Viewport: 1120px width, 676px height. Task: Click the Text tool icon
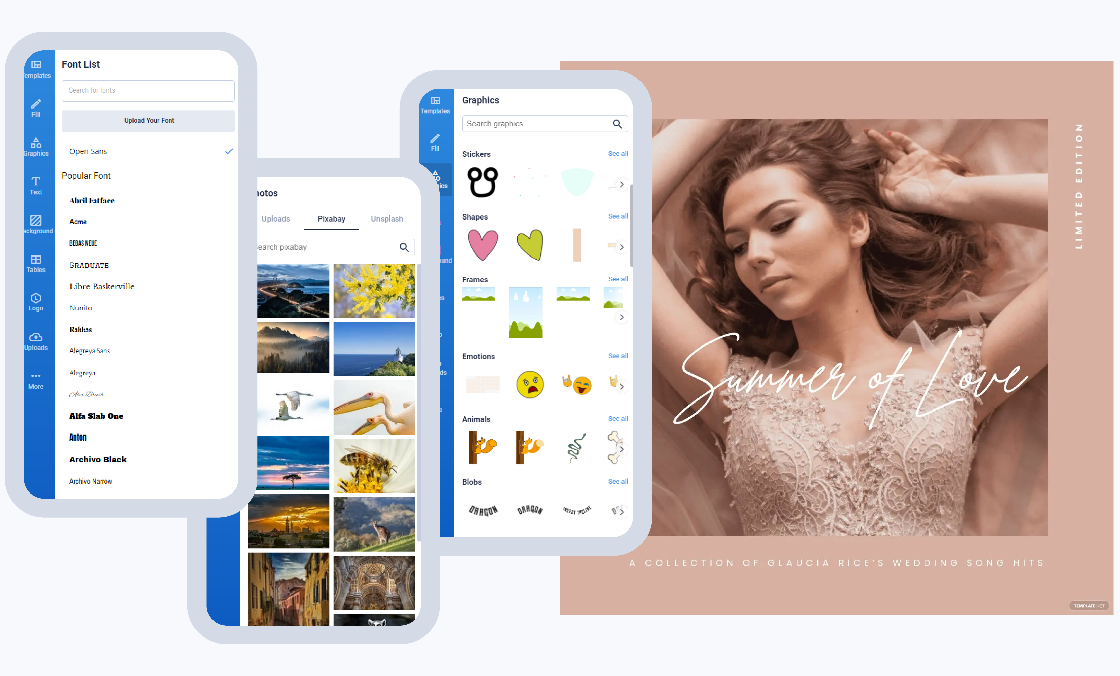coord(35,184)
